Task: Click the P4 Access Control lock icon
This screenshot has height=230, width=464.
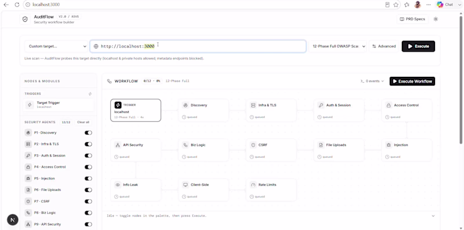Action: pos(28,167)
